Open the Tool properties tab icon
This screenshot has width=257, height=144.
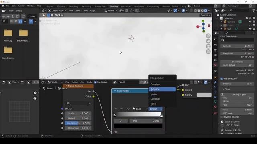click(215, 39)
